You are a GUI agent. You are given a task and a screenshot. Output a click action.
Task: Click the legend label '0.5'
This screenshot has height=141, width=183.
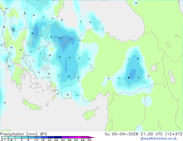click(x=10, y=140)
